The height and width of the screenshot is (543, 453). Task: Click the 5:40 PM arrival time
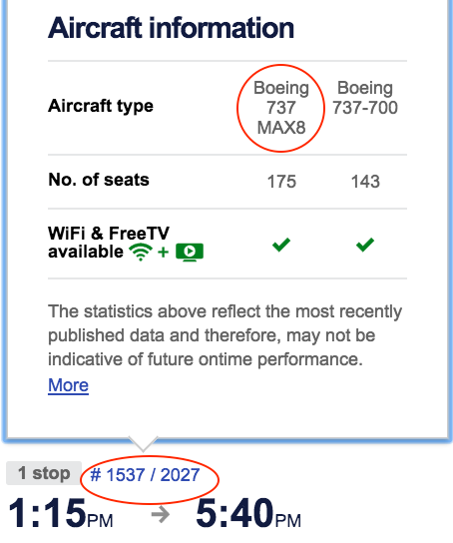coord(248,513)
